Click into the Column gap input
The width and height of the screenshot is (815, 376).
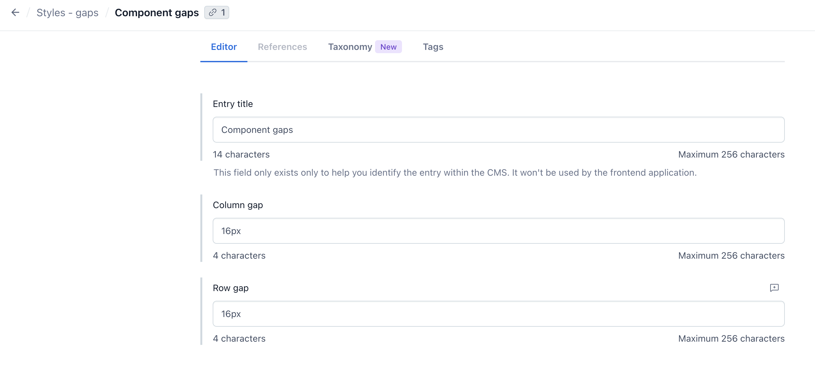click(x=499, y=231)
